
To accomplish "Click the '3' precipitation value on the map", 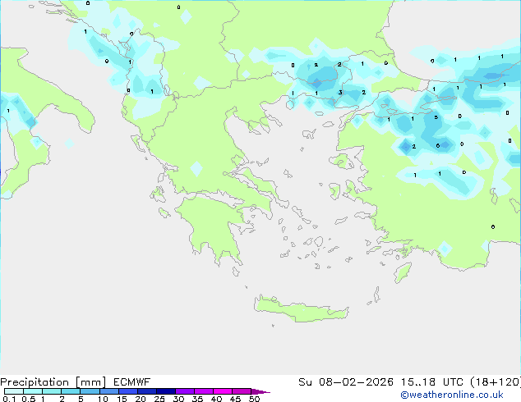I will coord(340,92).
